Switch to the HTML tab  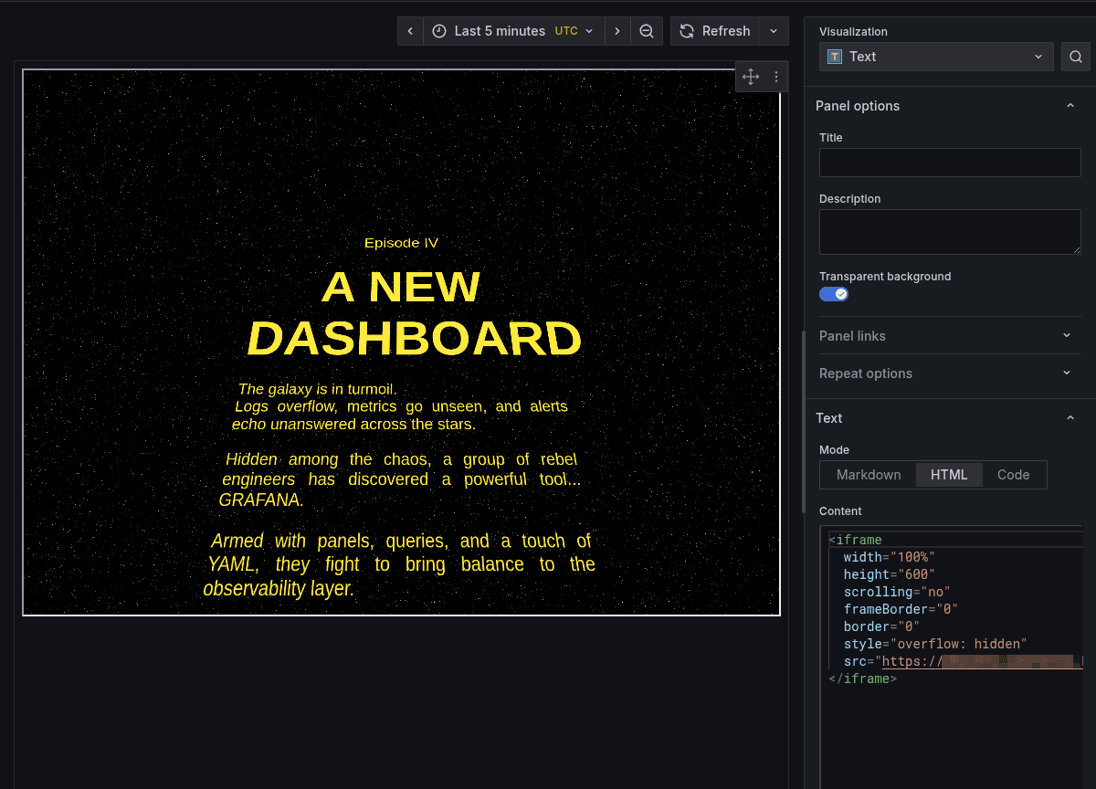[x=949, y=474]
